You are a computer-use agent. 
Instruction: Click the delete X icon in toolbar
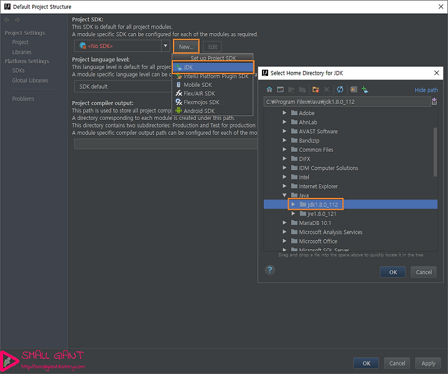pyautogui.click(x=327, y=90)
